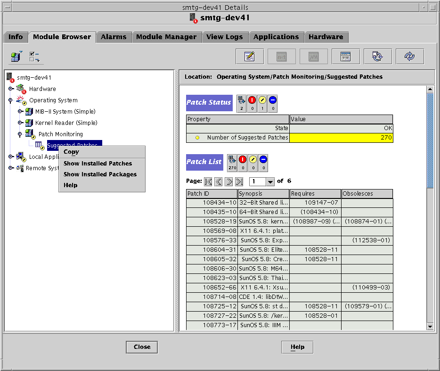
Task: Open the Module Manager tab
Action: pyautogui.click(x=166, y=37)
